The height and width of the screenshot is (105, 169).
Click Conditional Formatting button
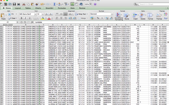coord(119,16)
